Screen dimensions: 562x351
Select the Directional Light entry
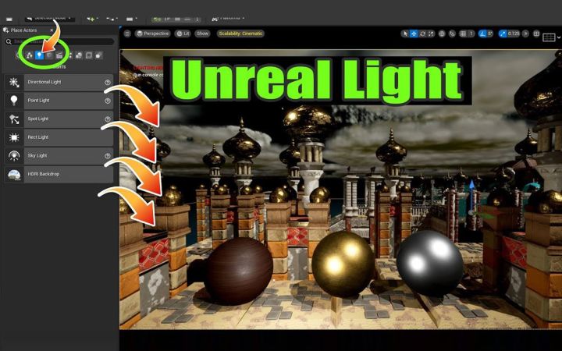point(59,82)
